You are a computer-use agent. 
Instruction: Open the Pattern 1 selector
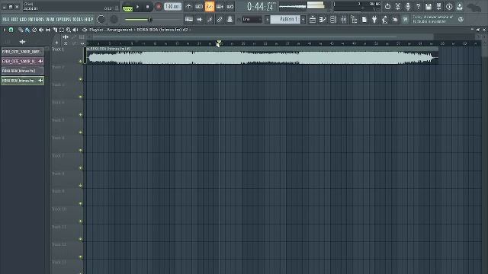(285, 20)
